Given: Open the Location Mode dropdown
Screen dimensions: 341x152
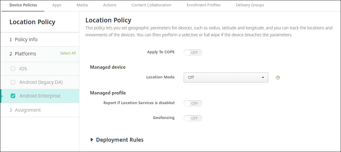Looking at the screenshot, I should [226, 78].
